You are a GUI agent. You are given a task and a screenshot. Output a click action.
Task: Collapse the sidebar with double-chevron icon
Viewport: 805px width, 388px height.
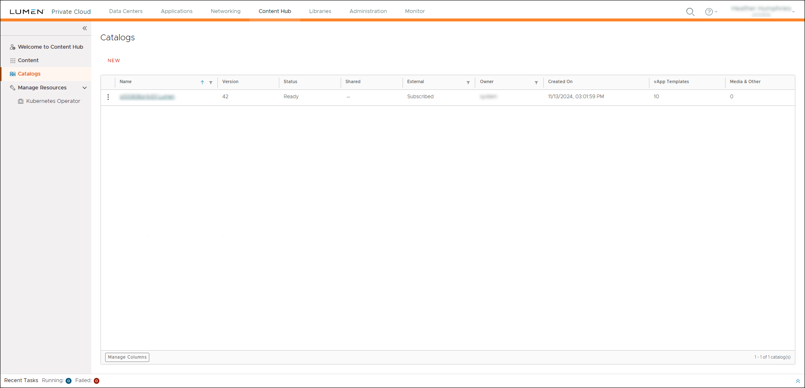click(x=85, y=28)
